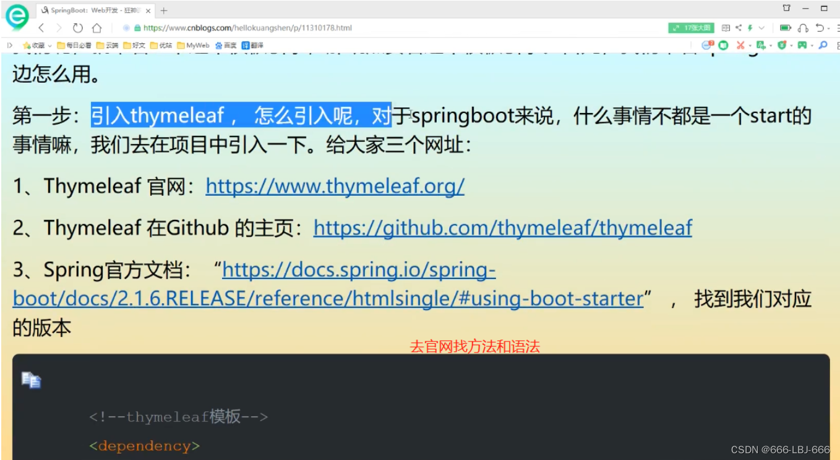Click the blue magnifier search icon

(x=823, y=45)
